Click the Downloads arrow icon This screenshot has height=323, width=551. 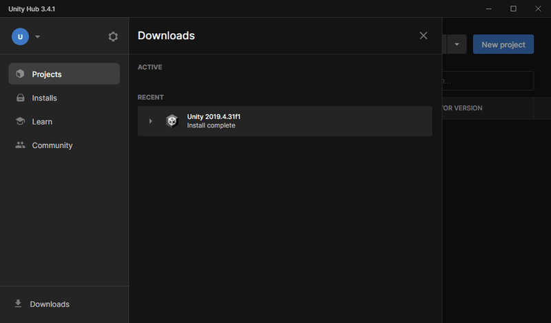pyautogui.click(x=18, y=304)
